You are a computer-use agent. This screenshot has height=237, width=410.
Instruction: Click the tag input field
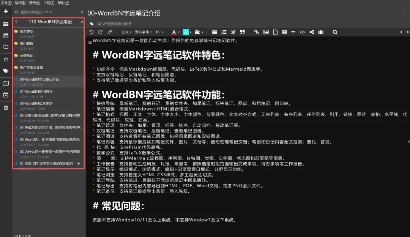115,24
